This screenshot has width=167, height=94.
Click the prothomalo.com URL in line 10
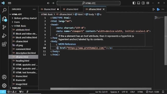[86, 48]
